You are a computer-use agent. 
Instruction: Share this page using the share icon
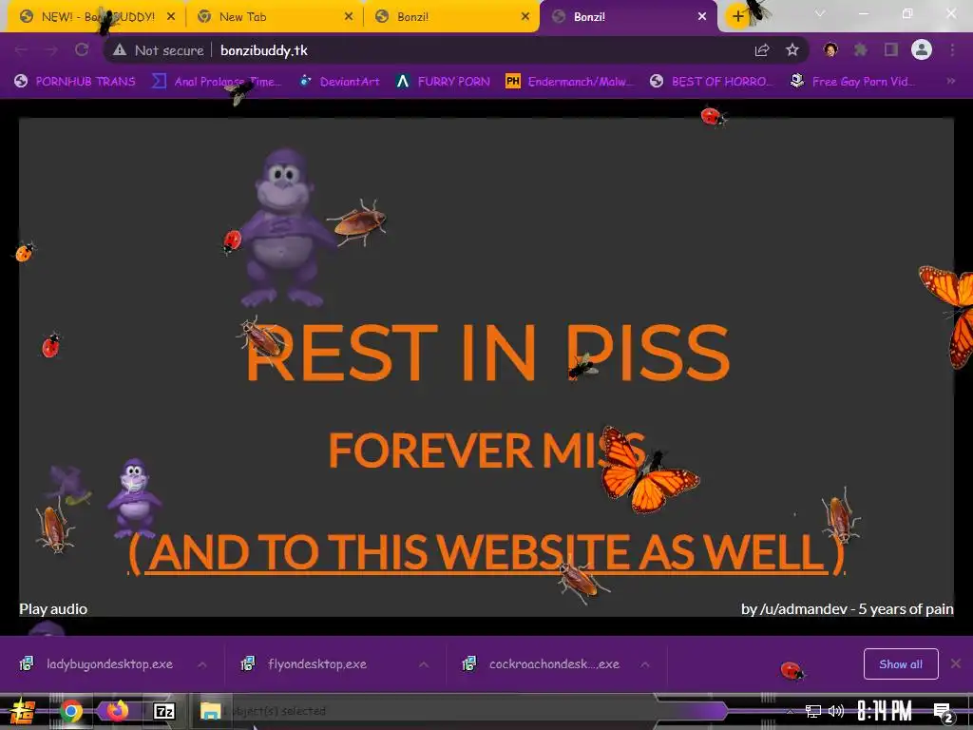[x=762, y=50]
